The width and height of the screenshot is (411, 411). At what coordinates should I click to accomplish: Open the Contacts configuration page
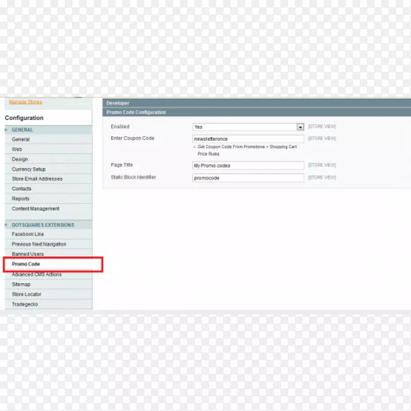22,189
